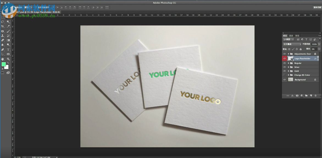The image size is (322, 158).
Task: Select the Path Selection tool
Action: (x=3, y=54)
